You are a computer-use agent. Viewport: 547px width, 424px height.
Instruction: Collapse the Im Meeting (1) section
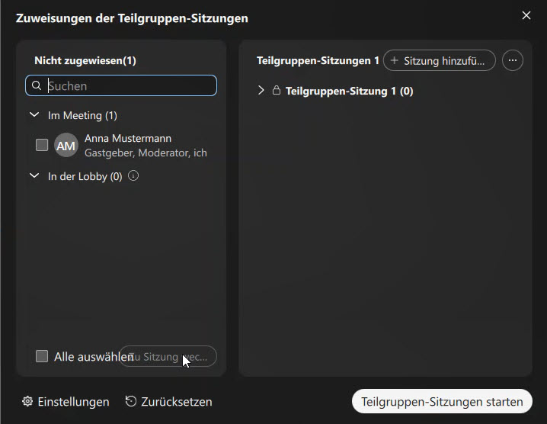[34, 114]
